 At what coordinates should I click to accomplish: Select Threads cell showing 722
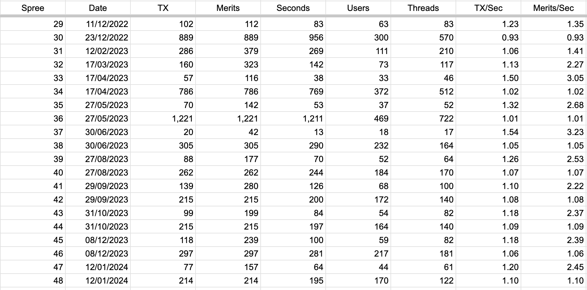tap(423, 119)
